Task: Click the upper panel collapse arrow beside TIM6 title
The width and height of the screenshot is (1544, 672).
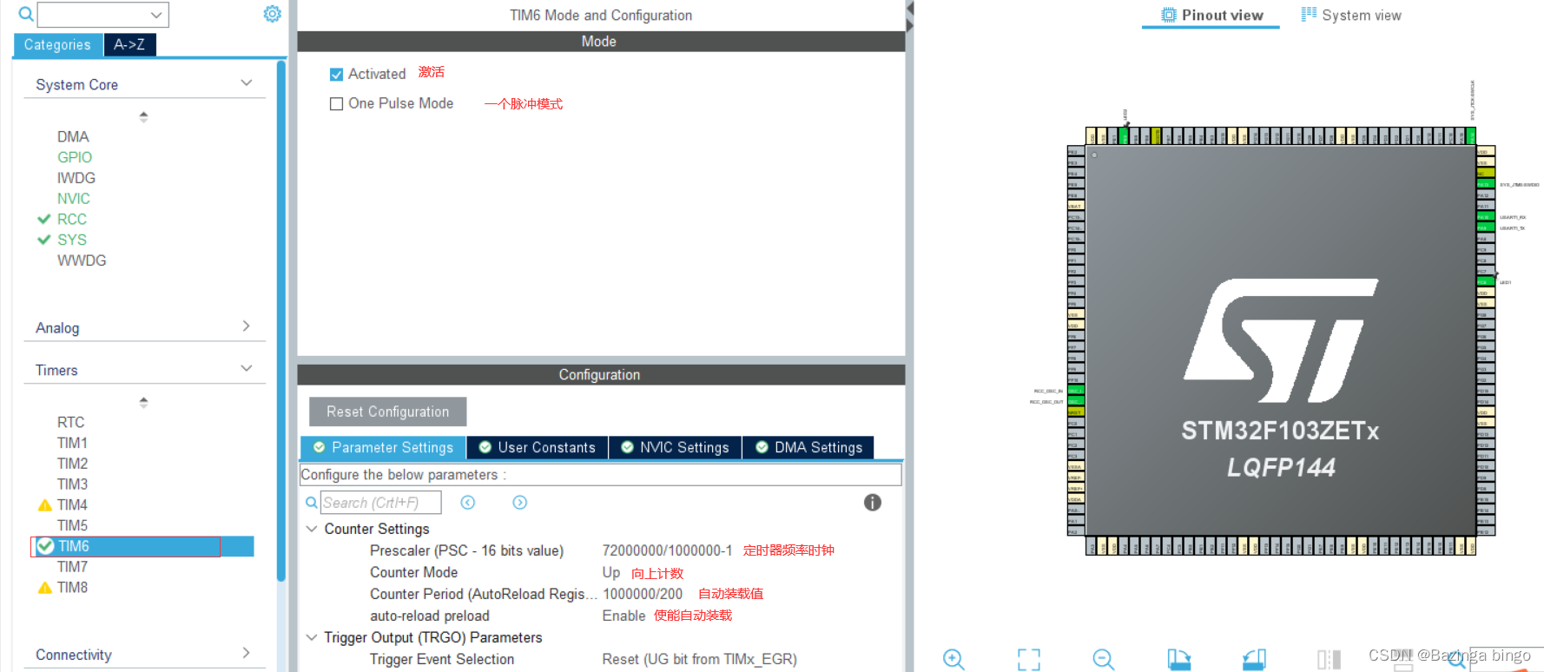Action: click(x=909, y=9)
